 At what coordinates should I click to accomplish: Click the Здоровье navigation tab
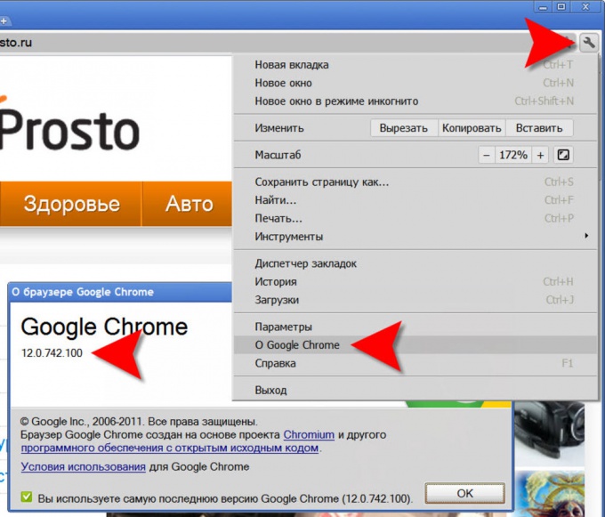[x=71, y=204]
